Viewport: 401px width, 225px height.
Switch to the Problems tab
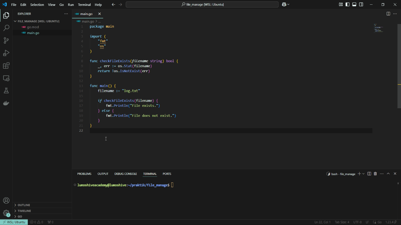pos(84,174)
